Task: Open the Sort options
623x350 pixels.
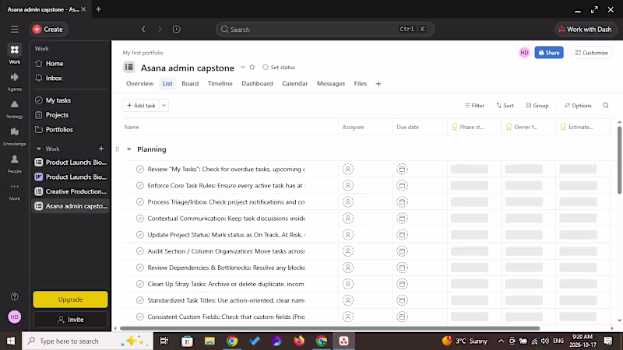Action: (x=505, y=106)
